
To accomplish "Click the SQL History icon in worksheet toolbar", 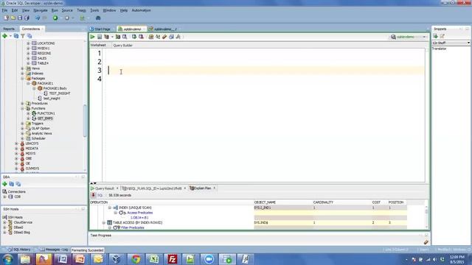I will (171, 37).
